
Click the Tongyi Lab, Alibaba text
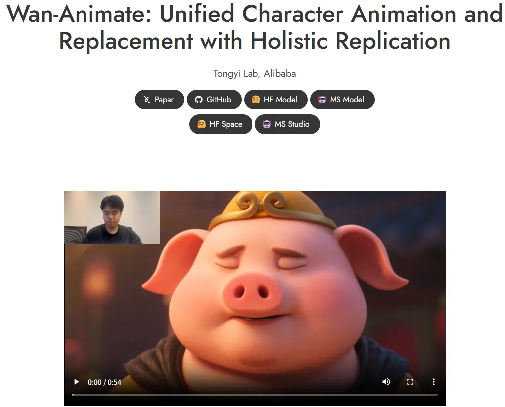[x=254, y=74]
